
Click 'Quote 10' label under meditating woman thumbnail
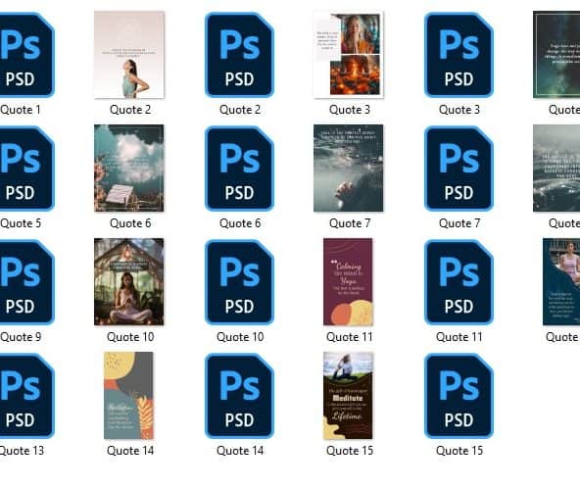tap(130, 337)
